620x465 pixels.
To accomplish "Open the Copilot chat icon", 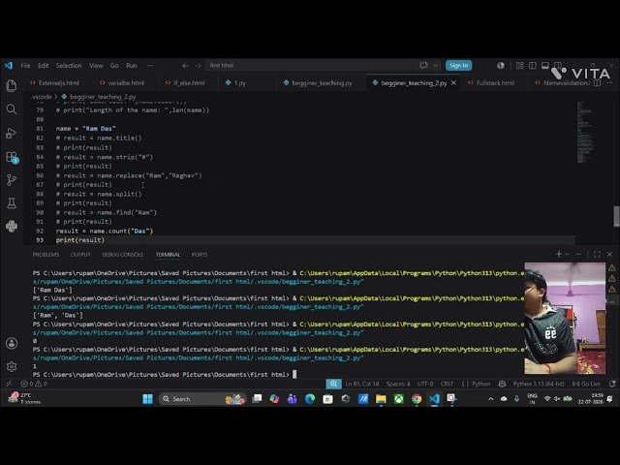I will coord(424,65).
